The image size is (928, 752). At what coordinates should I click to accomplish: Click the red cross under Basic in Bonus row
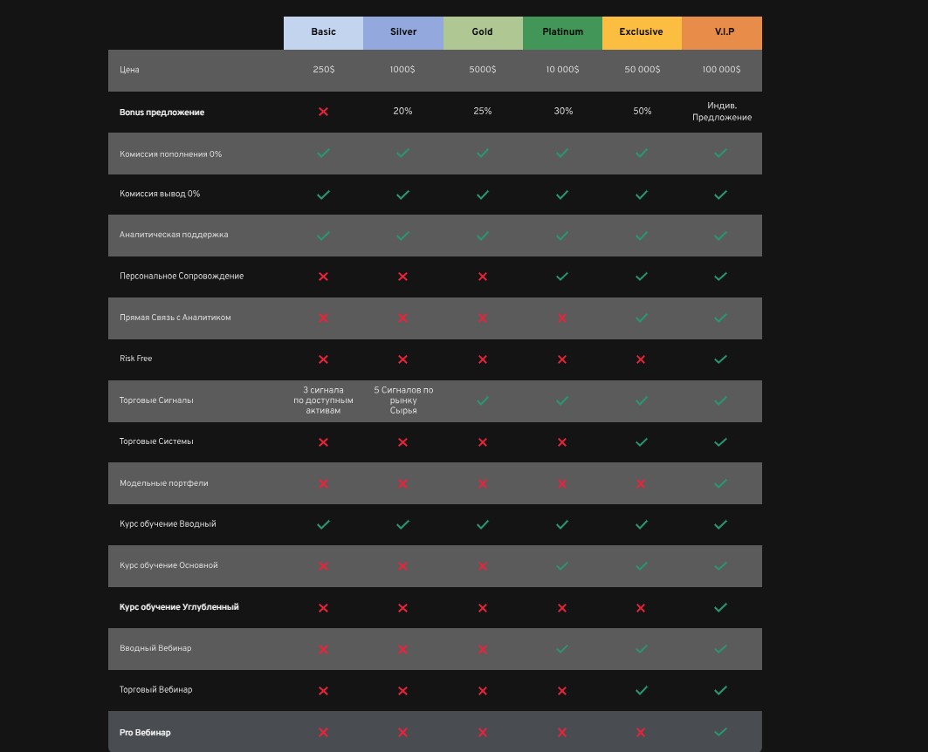323,112
